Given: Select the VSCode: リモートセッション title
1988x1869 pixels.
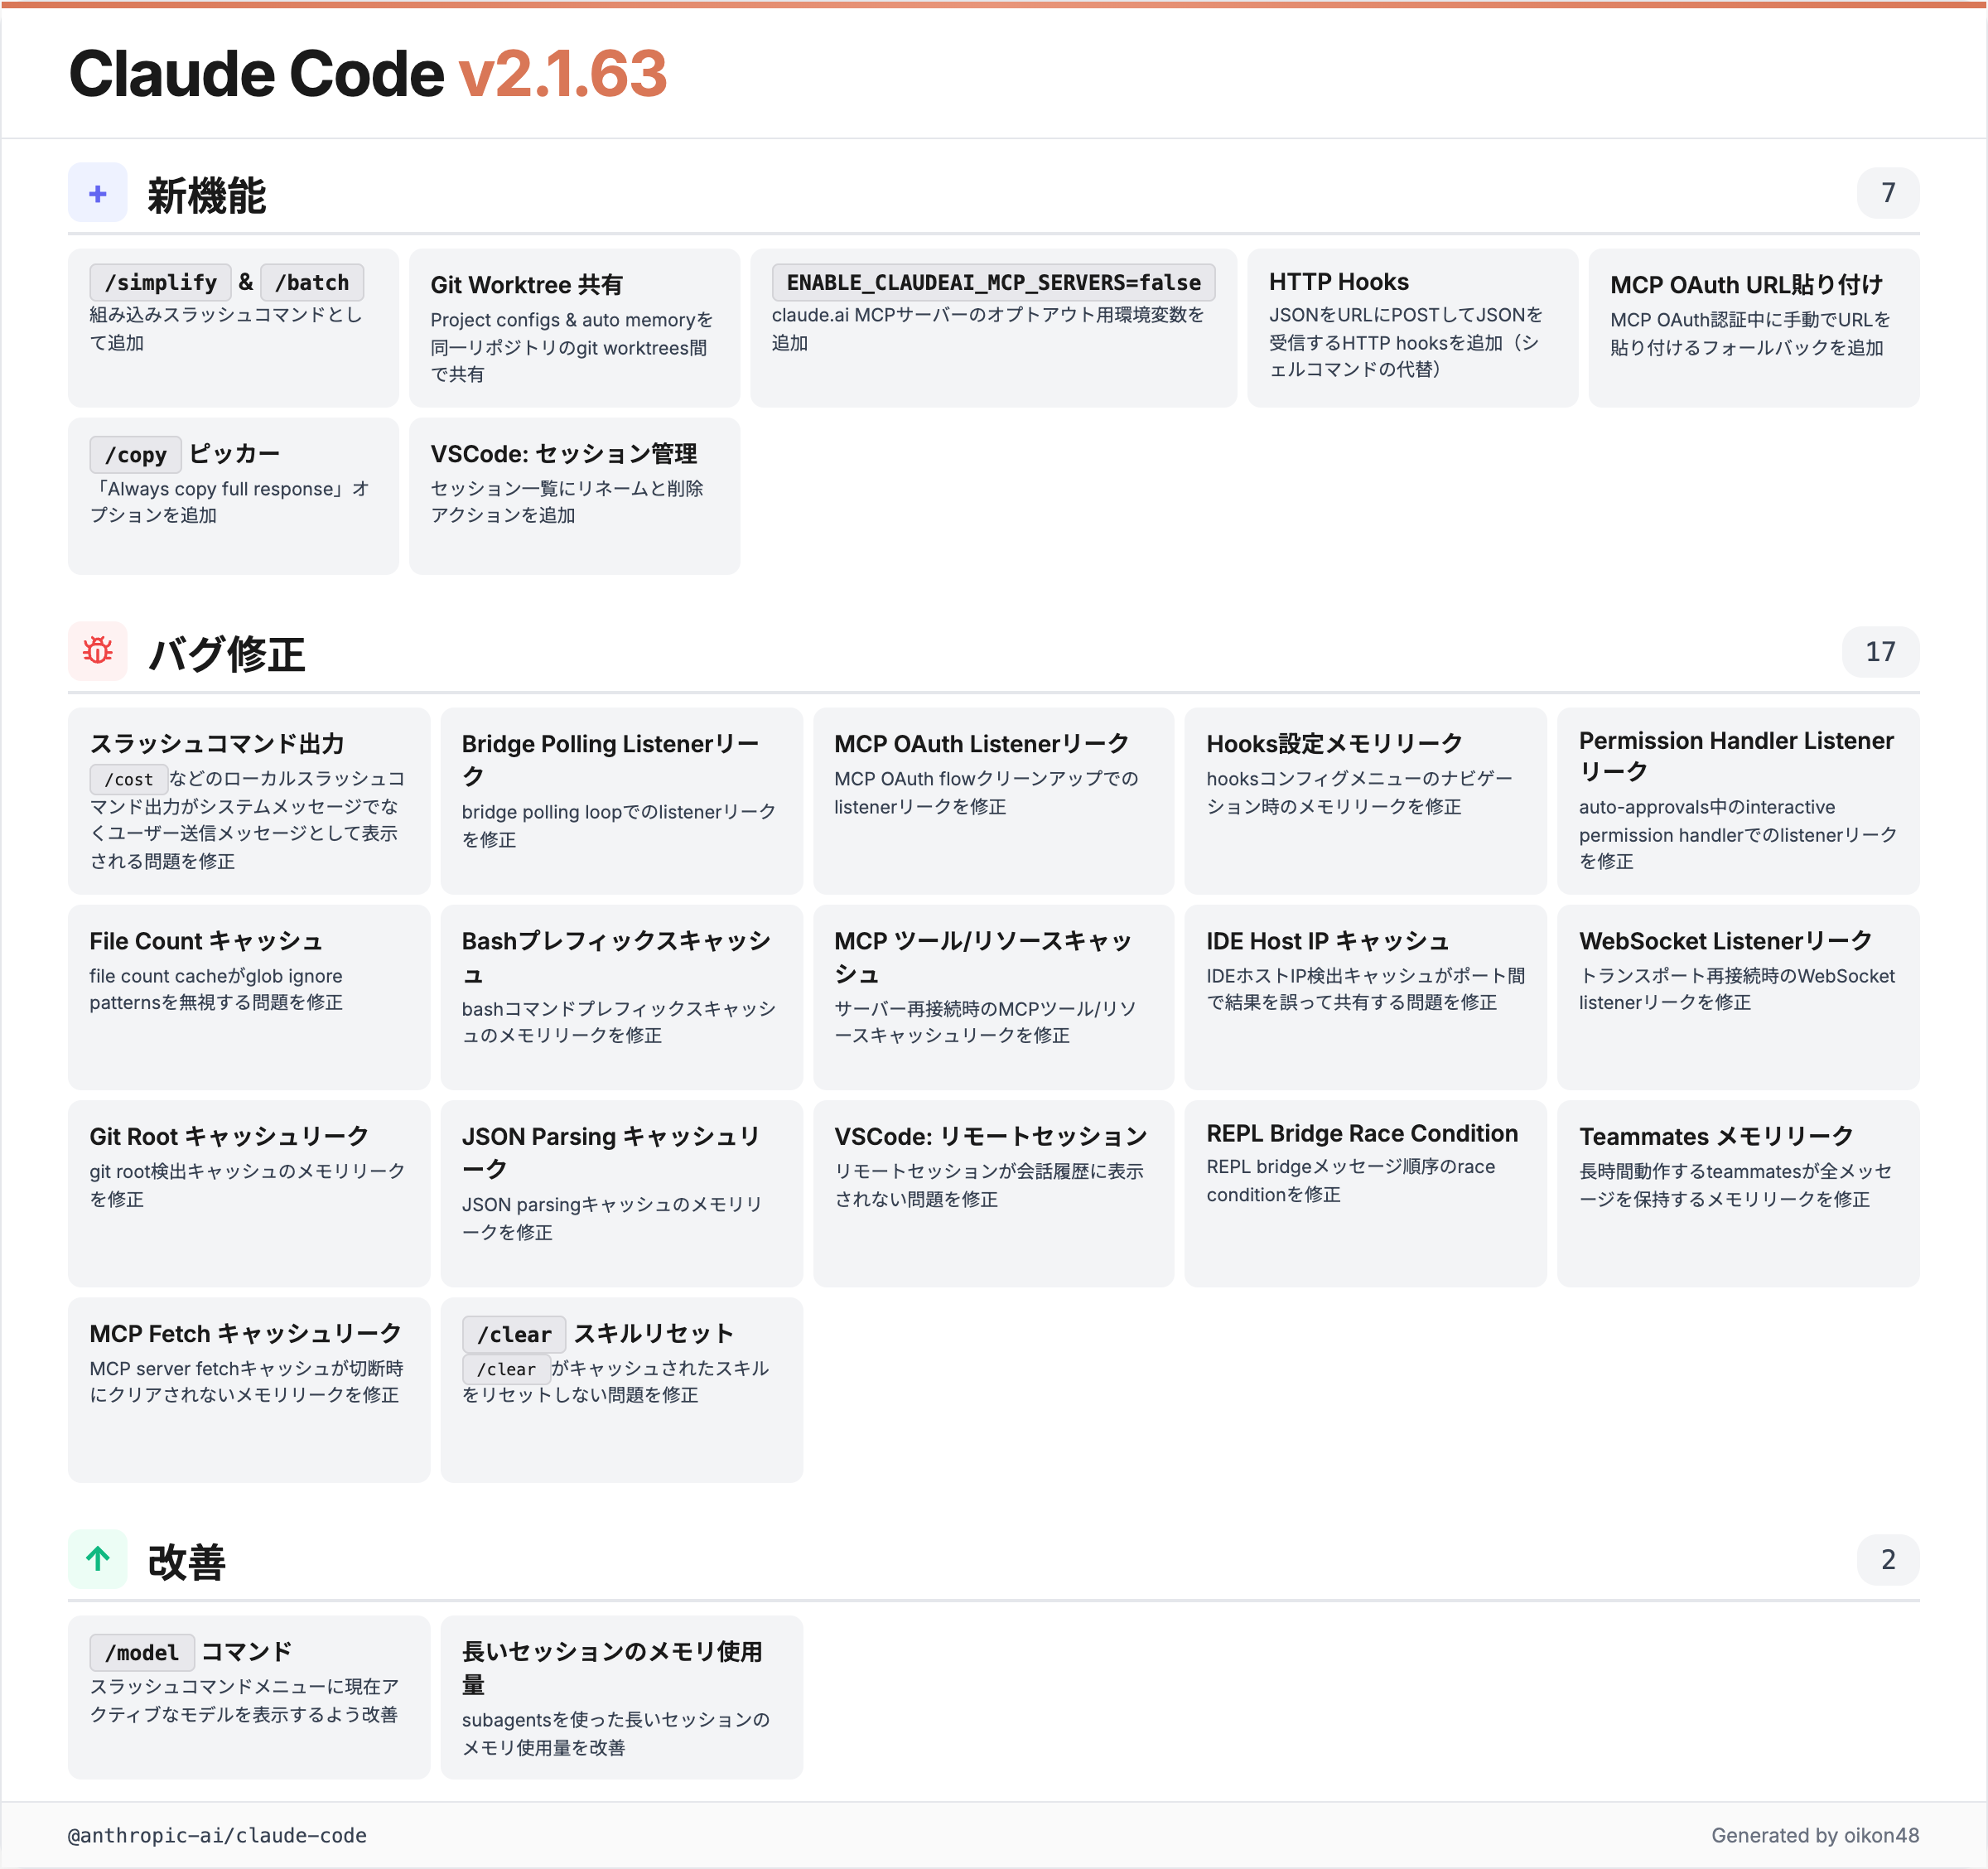Looking at the screenshot, I should [x=991, y=1136].
